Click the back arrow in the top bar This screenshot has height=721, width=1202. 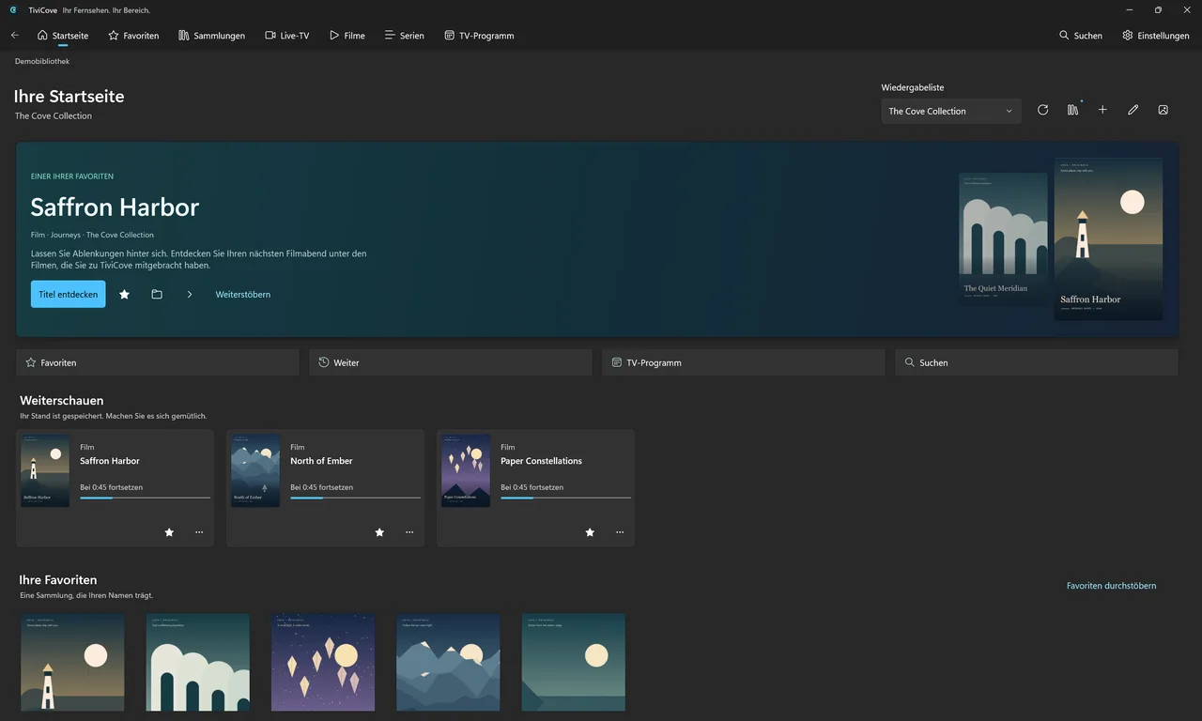coord(14,35)
